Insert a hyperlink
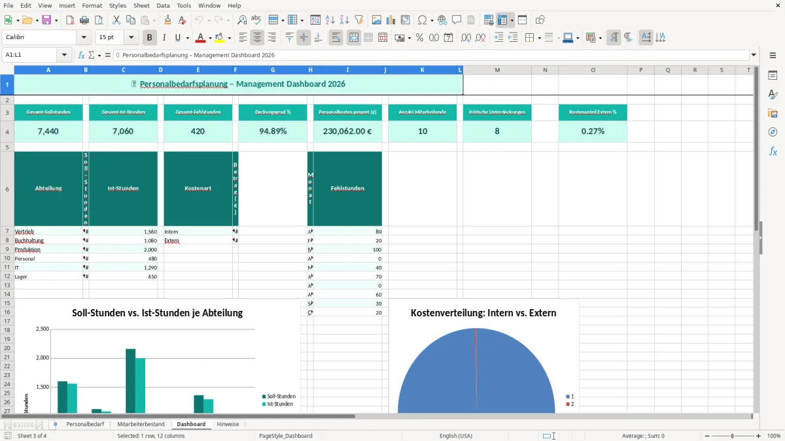The image size is (785, 441). [442, 20]
